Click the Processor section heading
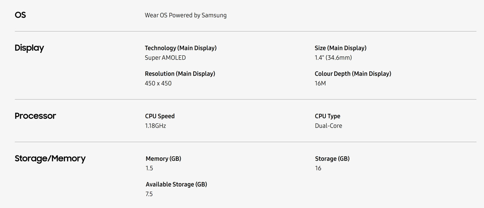This screenshot has width=484, height=208. 35,116
